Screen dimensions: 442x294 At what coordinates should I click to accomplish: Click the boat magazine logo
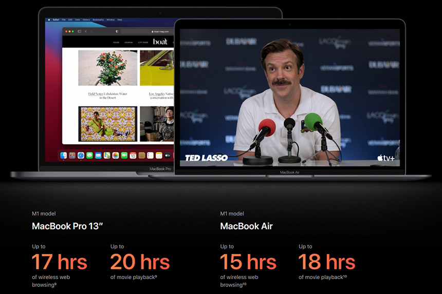pyautogui.click(x=160, y=42)
